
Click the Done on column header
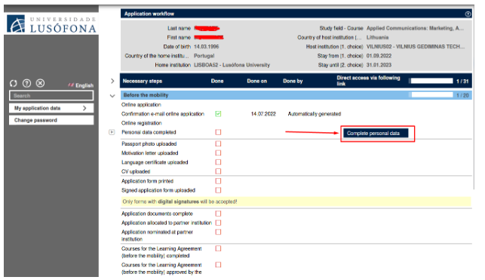(256, 81)
